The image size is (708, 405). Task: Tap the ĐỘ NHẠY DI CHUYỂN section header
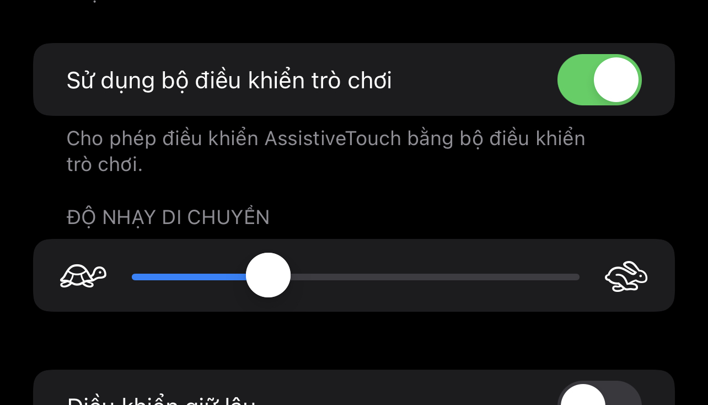tap(168, 217)
